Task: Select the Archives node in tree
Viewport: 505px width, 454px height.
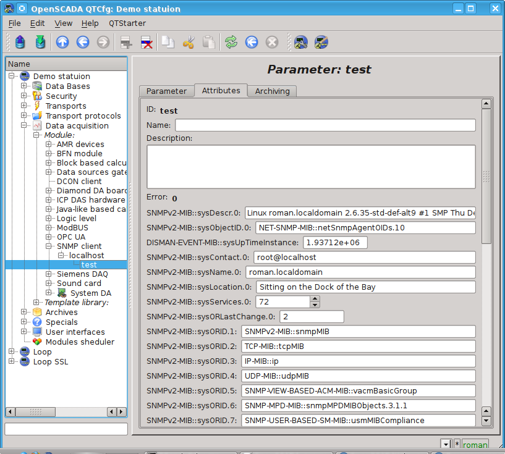Action: click(61, 312)
